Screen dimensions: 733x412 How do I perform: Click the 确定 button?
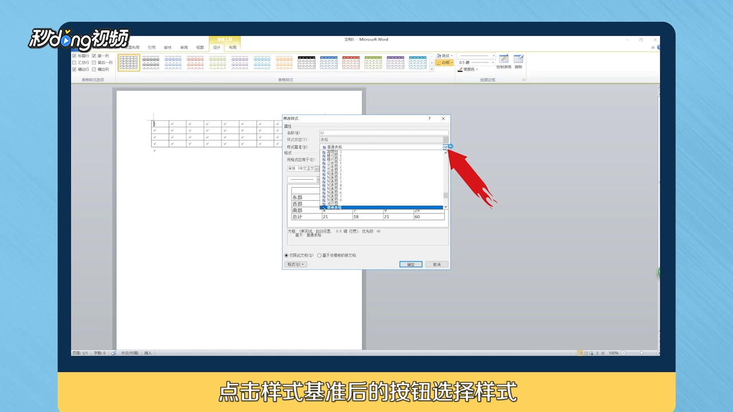coord(411,264)
